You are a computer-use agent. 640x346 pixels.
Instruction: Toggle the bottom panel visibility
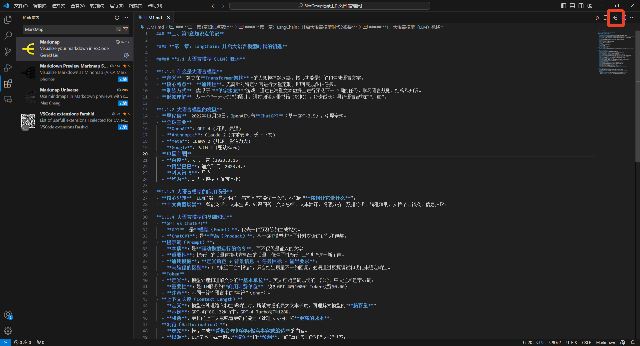click(x=572, y=6)
